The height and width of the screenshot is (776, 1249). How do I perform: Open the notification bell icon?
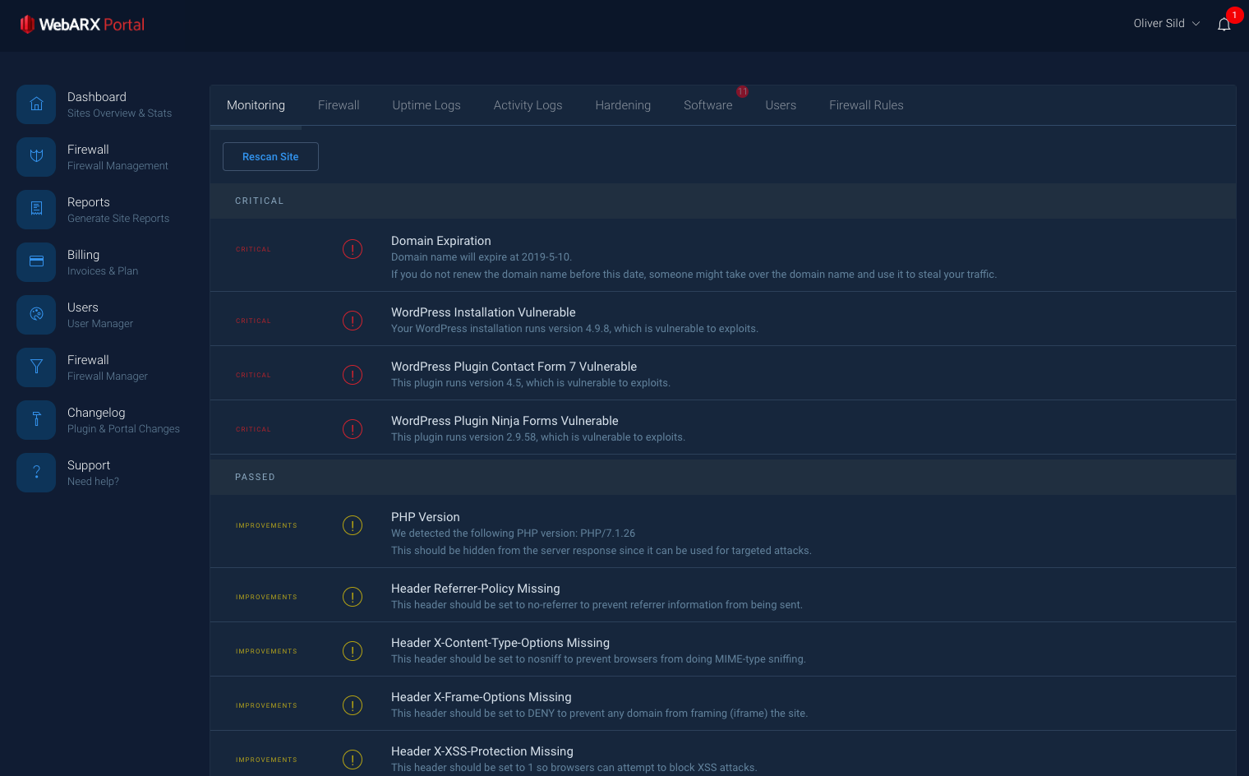point(1224,24)
